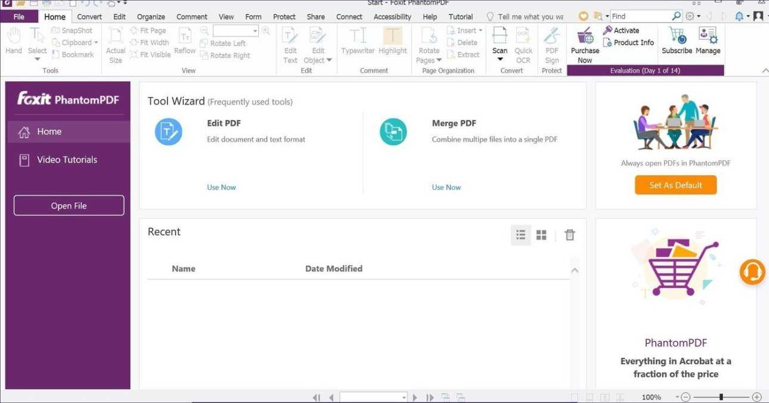
Task: Expand the Rotate Pages dropdown
Action: click(x=439, y=60)
